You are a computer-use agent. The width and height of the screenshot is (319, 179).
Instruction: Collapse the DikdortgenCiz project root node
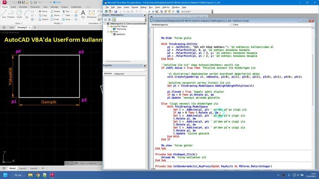(x=105, y=24)
